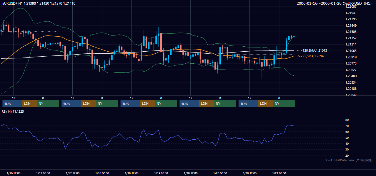This screenshot has width=376, height=176.
Task: Select price level 1.21649 on the axis
Action: 351,26
